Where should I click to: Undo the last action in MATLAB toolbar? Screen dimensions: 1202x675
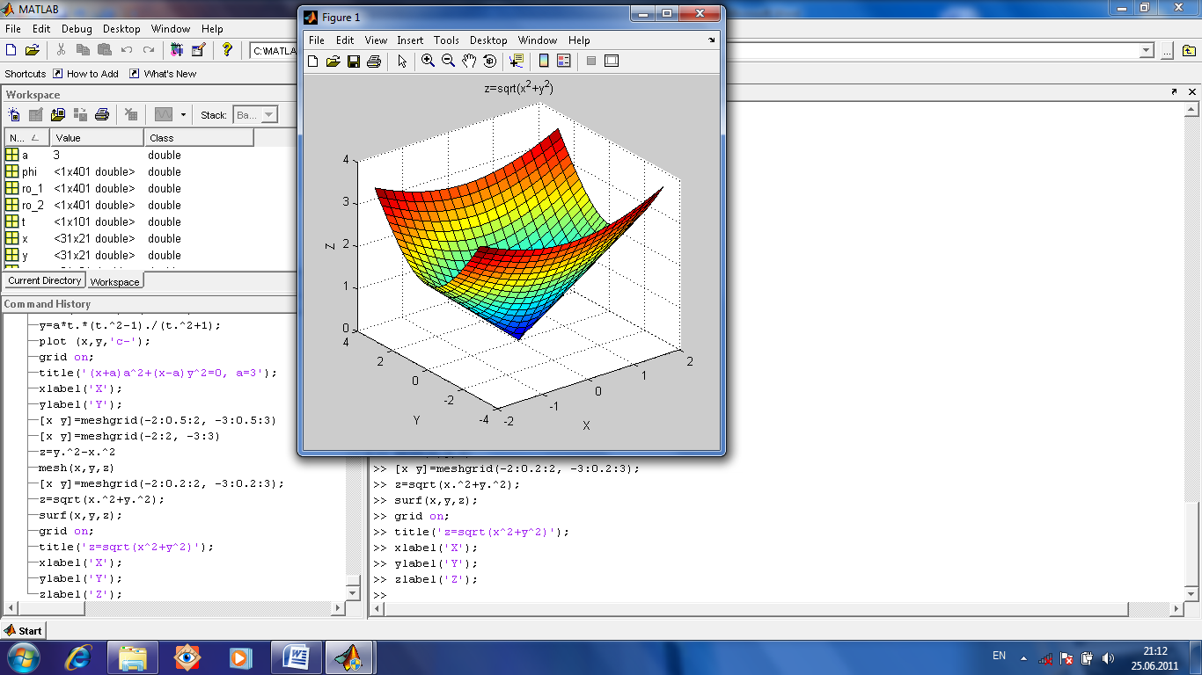coord(127,50)
